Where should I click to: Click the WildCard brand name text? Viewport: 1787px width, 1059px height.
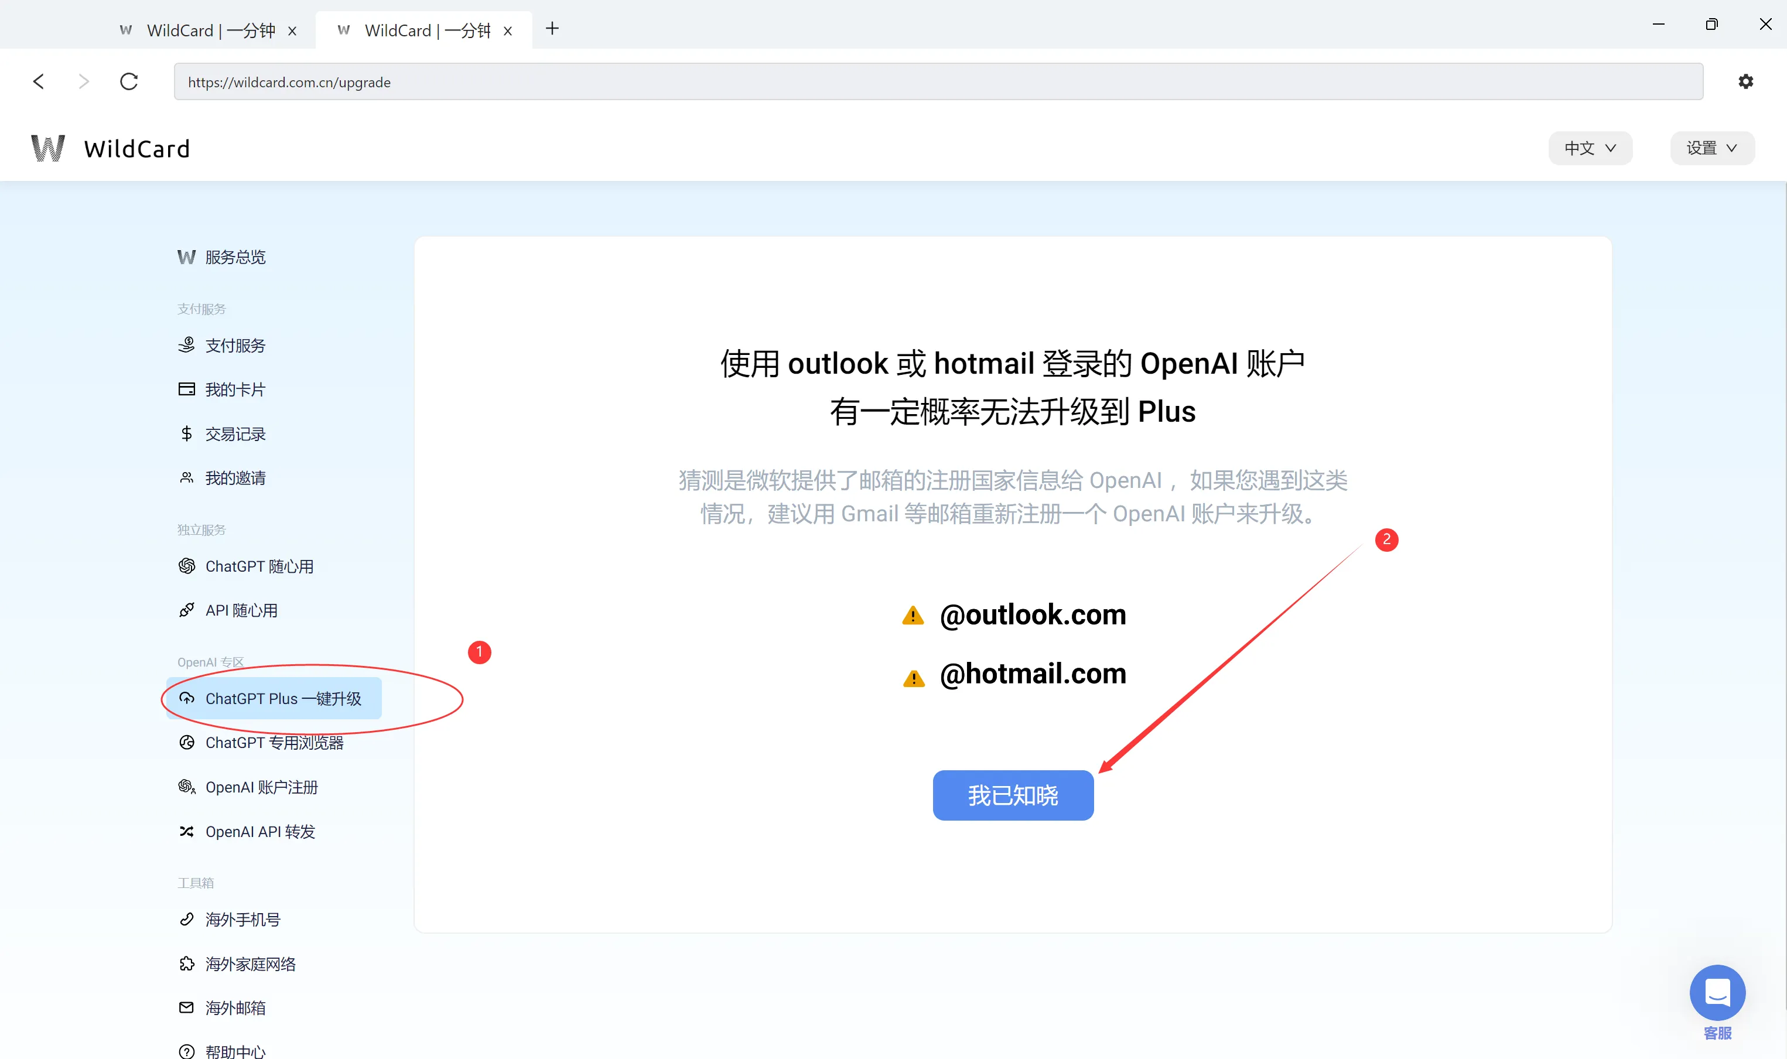(x=137, y=148)
